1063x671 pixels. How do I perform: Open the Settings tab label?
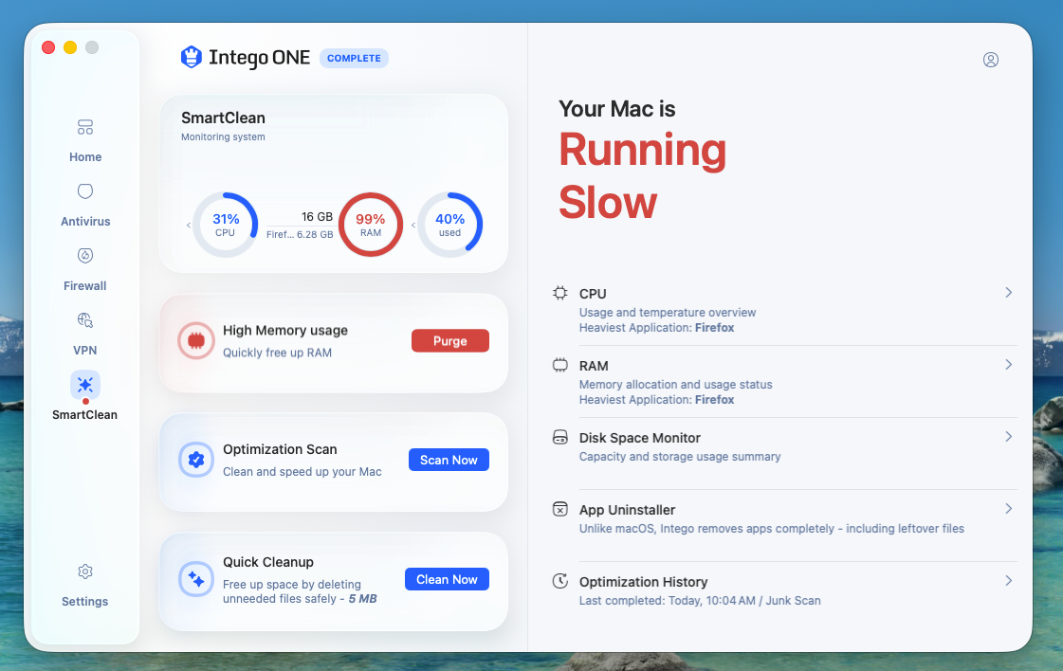point(84,601)
